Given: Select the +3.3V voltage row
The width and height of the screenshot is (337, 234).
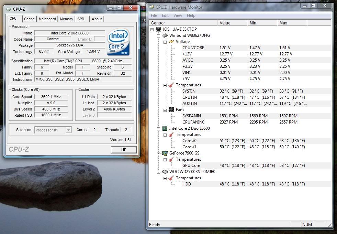Looking at the screenshot, I should [256, 66].
